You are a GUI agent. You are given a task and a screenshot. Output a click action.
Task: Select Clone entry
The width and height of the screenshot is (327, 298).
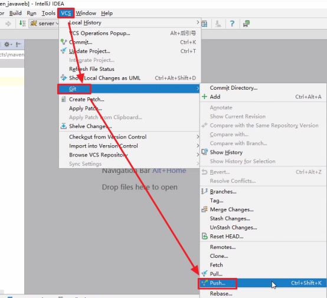(263, 256)
